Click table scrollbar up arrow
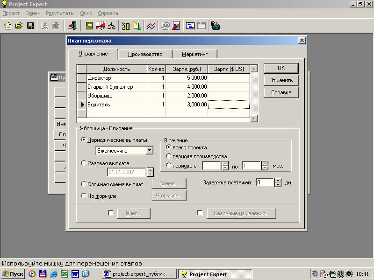This screenshot has width=374, height=280. pyautogui.click(x=254, y=69)
